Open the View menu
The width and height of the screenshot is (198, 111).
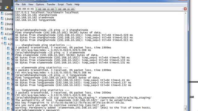coord(31,4)
